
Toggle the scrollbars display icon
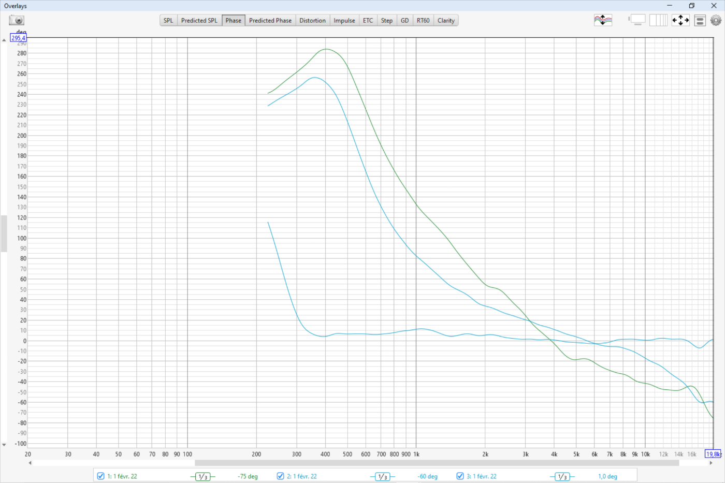[x=637, y=20]
